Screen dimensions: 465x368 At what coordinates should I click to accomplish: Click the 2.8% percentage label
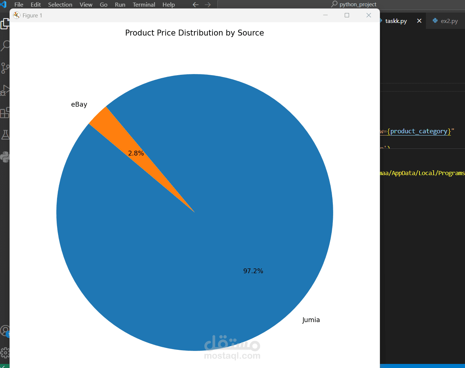pos(136,153)
